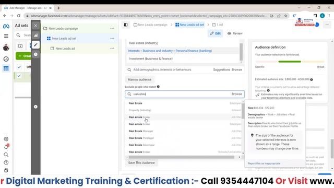Viewport: 334px width, 188px height.
Task: Click the browser back arrow
Action: click(5, 16)
